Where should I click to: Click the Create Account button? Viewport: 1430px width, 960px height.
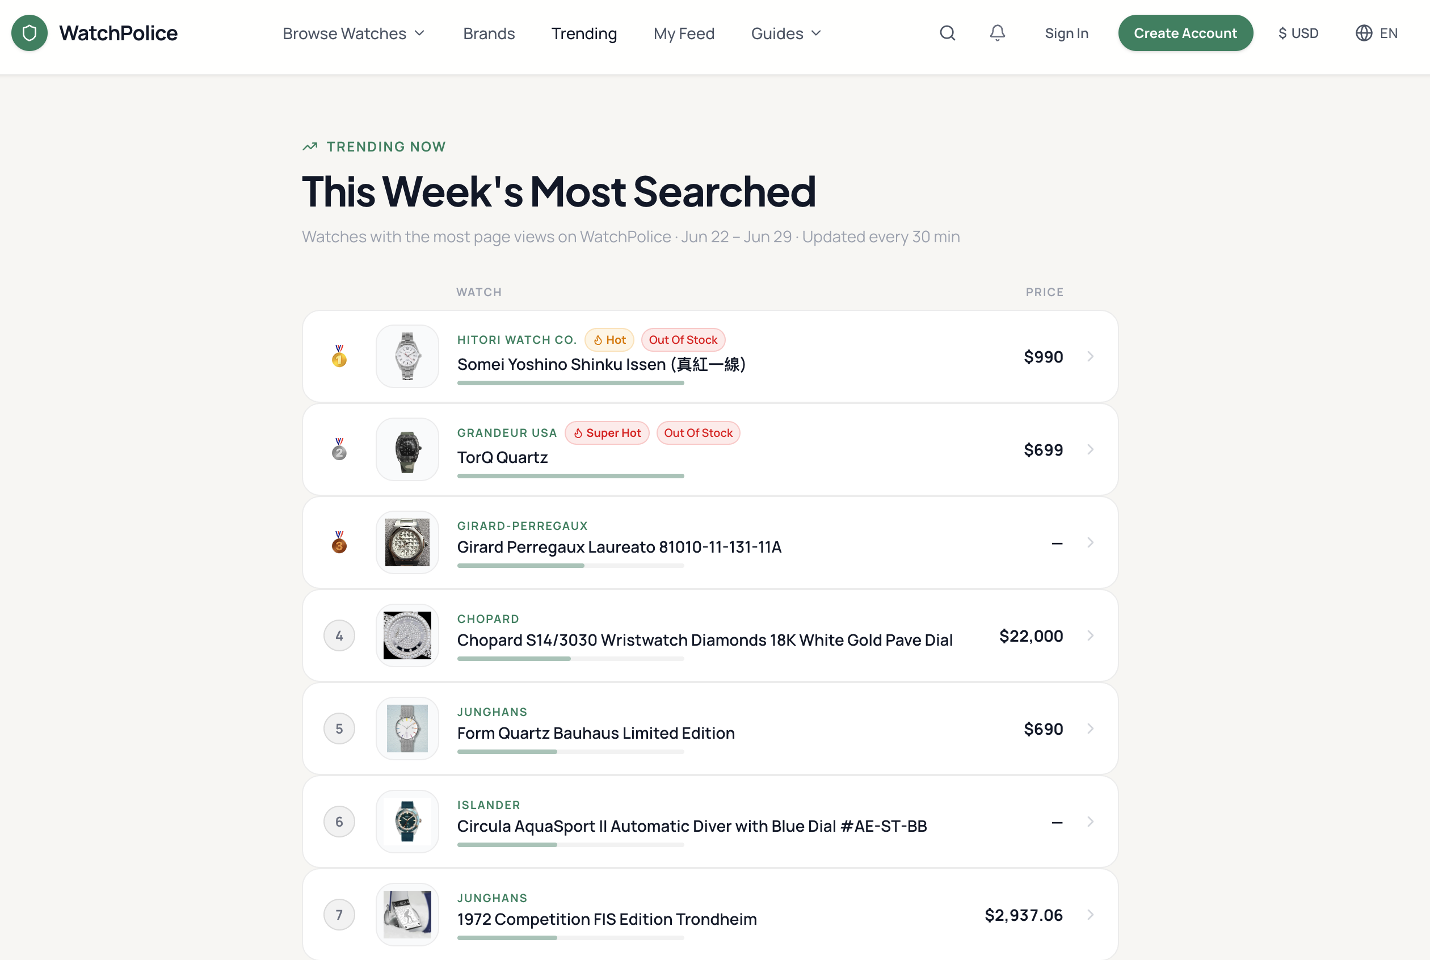(x=1185, y=33)
